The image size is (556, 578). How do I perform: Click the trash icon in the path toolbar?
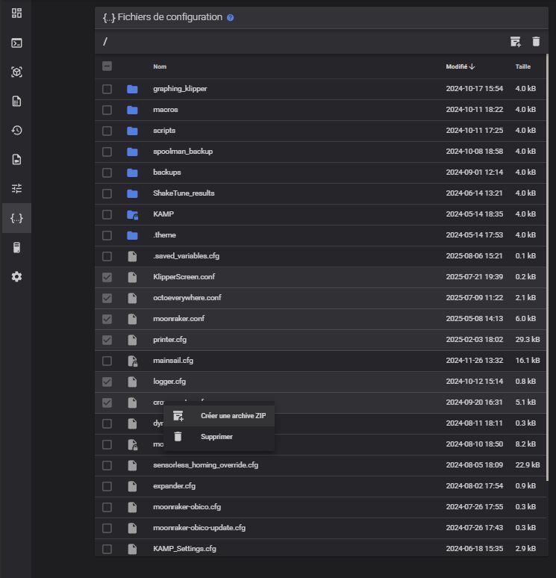[536, 42]
